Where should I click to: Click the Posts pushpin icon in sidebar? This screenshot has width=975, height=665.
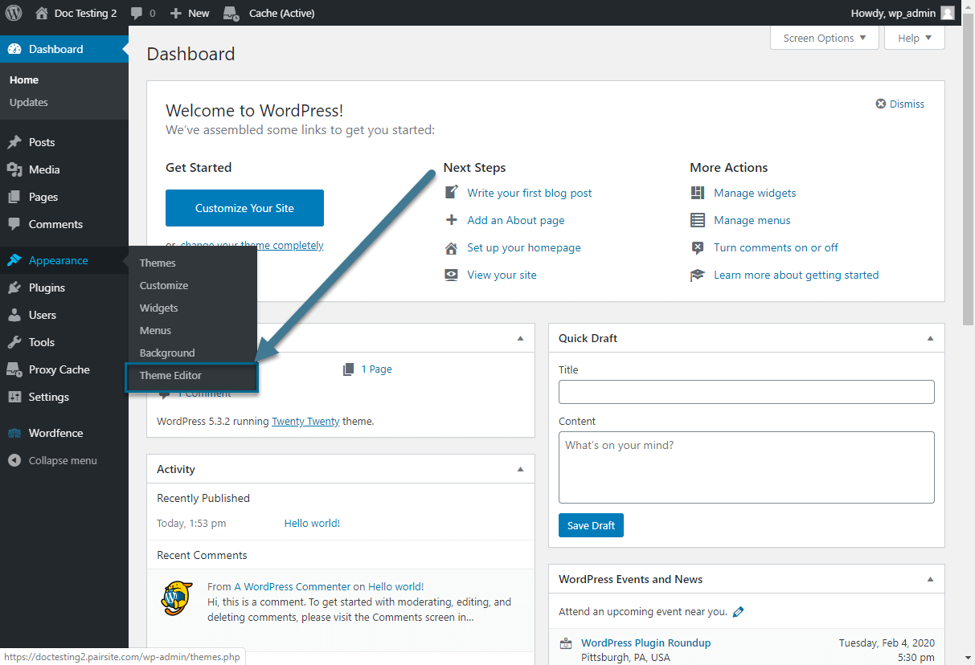tap(14, 142)
